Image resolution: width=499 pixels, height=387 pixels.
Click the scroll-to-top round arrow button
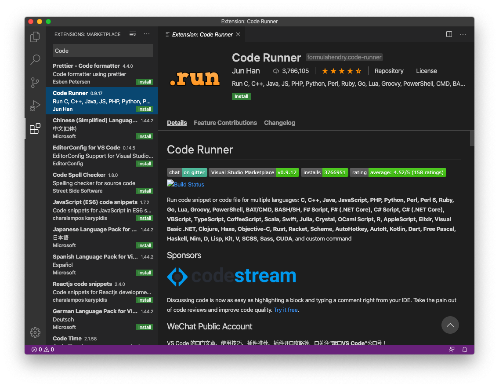[450, 325]
